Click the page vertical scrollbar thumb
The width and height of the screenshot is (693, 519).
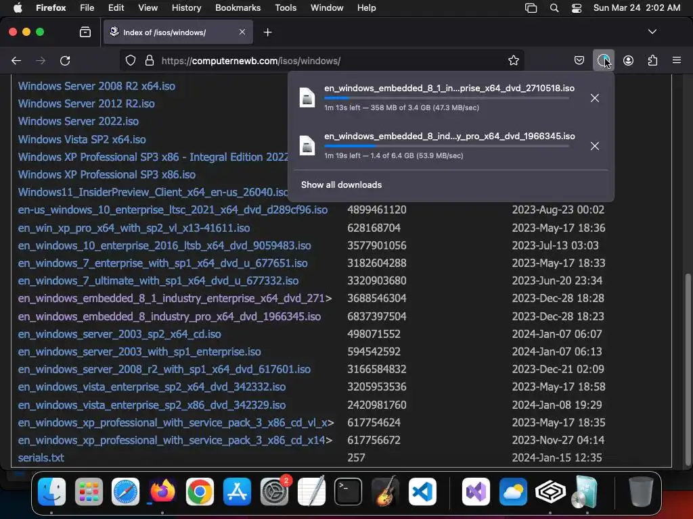click(x=688, y=370)
